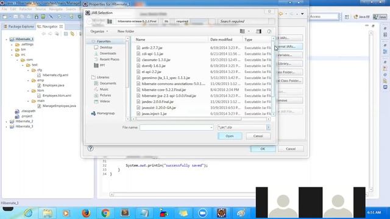
Task: Open the *.jar;*.zip file type filter dropdown
Action: (x=268, y=127)
